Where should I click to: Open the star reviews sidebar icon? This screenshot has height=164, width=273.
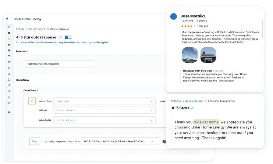coord(9,45)
